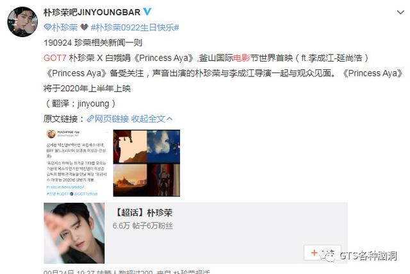Click the poster name 朴珍荣吧JINYOUNGBAR

(x=92, y=12)
